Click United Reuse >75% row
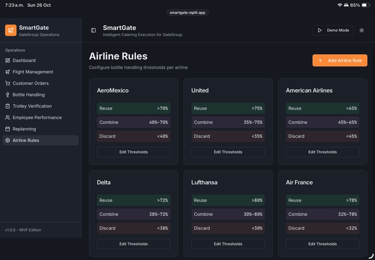 228,108
